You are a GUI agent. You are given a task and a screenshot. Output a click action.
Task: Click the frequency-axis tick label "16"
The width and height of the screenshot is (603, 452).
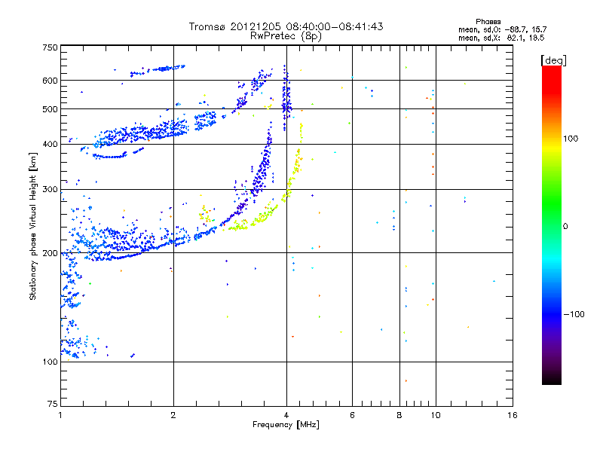click(x=513, y=415)
